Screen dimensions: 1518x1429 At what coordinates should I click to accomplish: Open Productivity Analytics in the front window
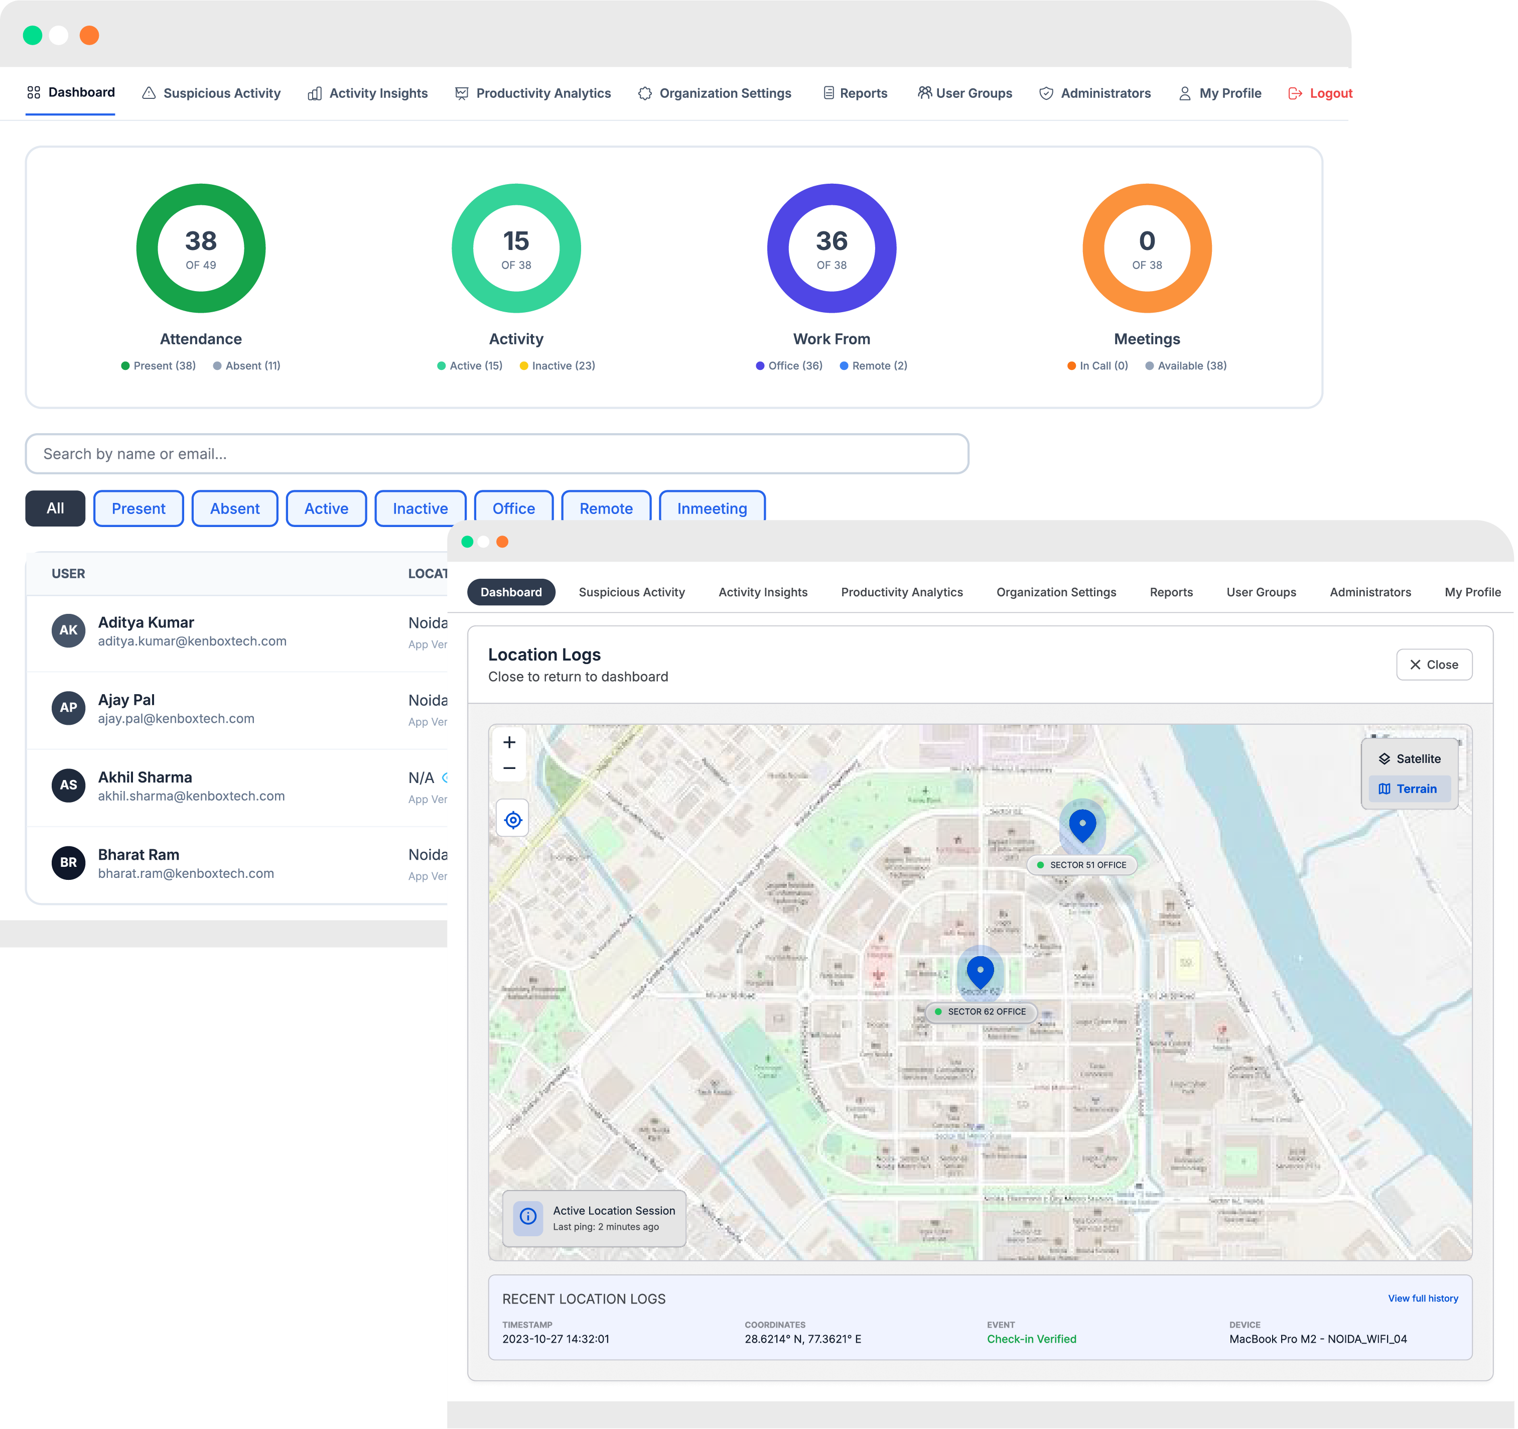pyautogui.click(x=903, y=593)
